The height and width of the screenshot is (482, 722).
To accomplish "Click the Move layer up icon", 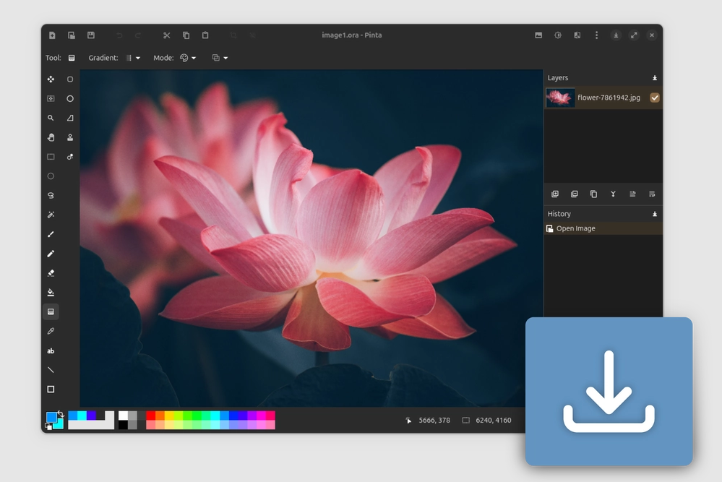I will pyautogui.click(x=632, y=194).
